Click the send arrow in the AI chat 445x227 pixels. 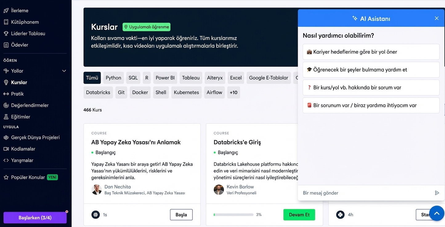pos(437,193)
